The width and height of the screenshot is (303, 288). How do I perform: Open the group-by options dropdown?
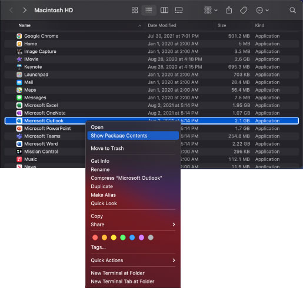point(211,10)
